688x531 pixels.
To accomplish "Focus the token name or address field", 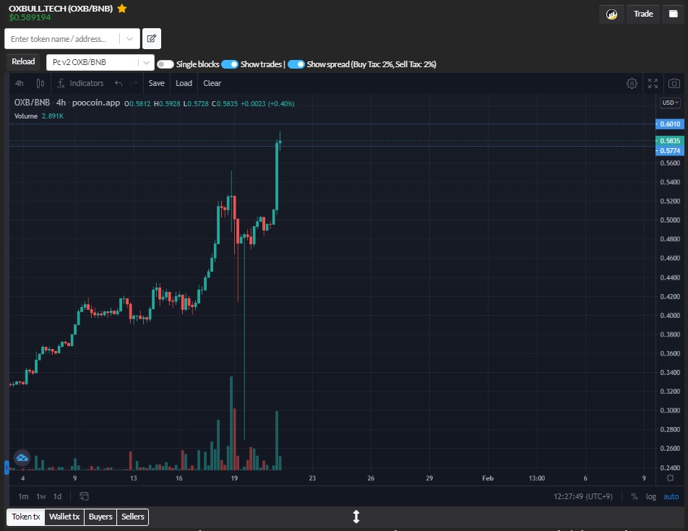I will [x=61, y=39].
